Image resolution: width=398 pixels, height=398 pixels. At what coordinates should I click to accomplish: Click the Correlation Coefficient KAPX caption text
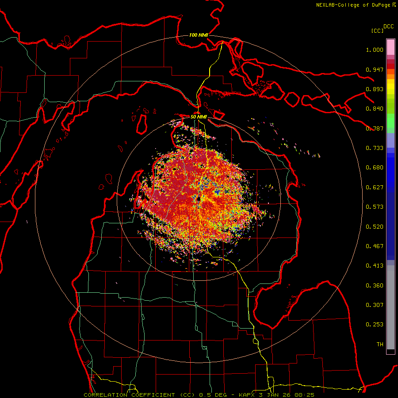(x=199, y=395)
